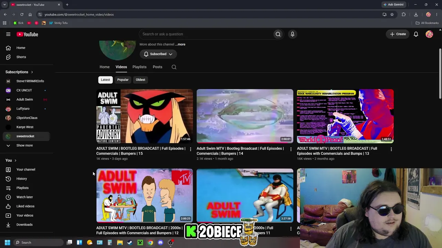Screen dimensions: 442x248
Task: Open Downloads in the sidebar
Action: pos(26,225)
